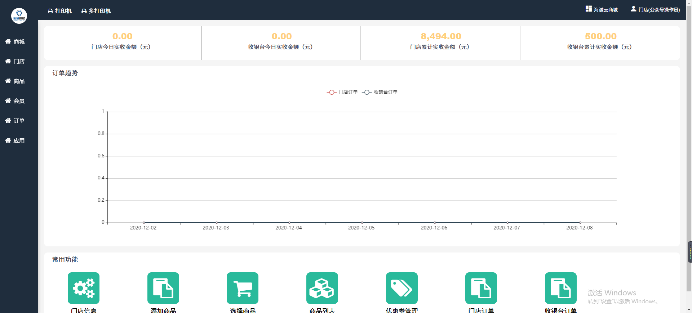Click the 门店今日实收金额（元）label
Viewport: 692px width, 313px height.
pyautogui.click(x=121, y=47)
